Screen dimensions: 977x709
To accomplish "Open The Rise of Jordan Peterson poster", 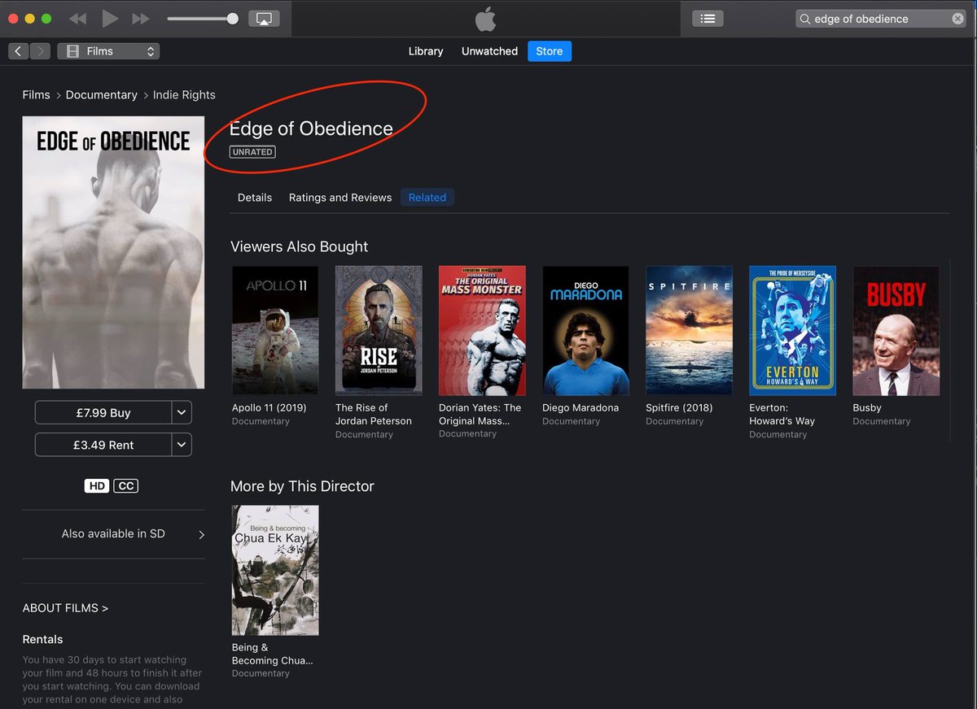I will (x=379, y=331).
